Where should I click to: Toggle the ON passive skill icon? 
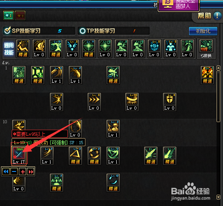[x=113, y=72]
